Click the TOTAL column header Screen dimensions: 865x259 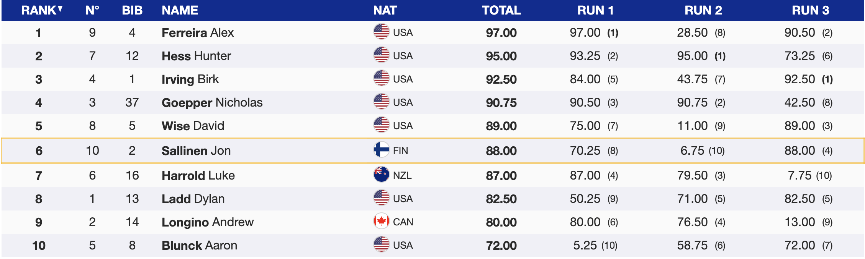[x=501, y=10]
